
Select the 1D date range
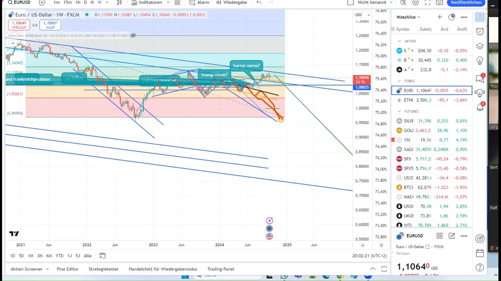(13, 256)
